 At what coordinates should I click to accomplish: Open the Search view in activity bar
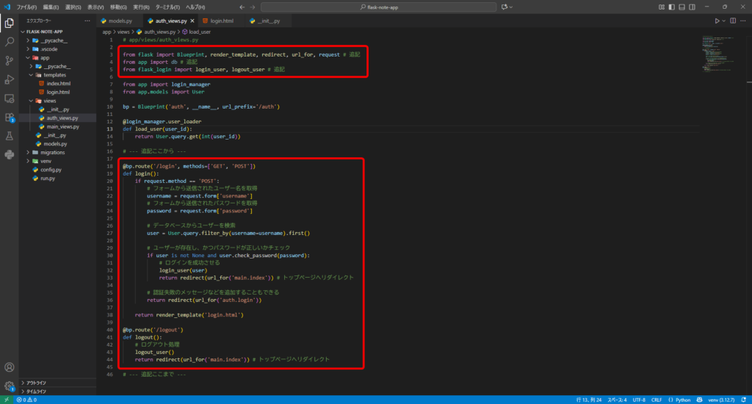coord(10,41)
